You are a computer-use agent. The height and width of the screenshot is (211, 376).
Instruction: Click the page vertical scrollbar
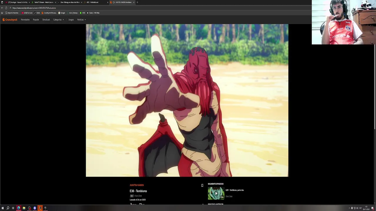(375, 86)
